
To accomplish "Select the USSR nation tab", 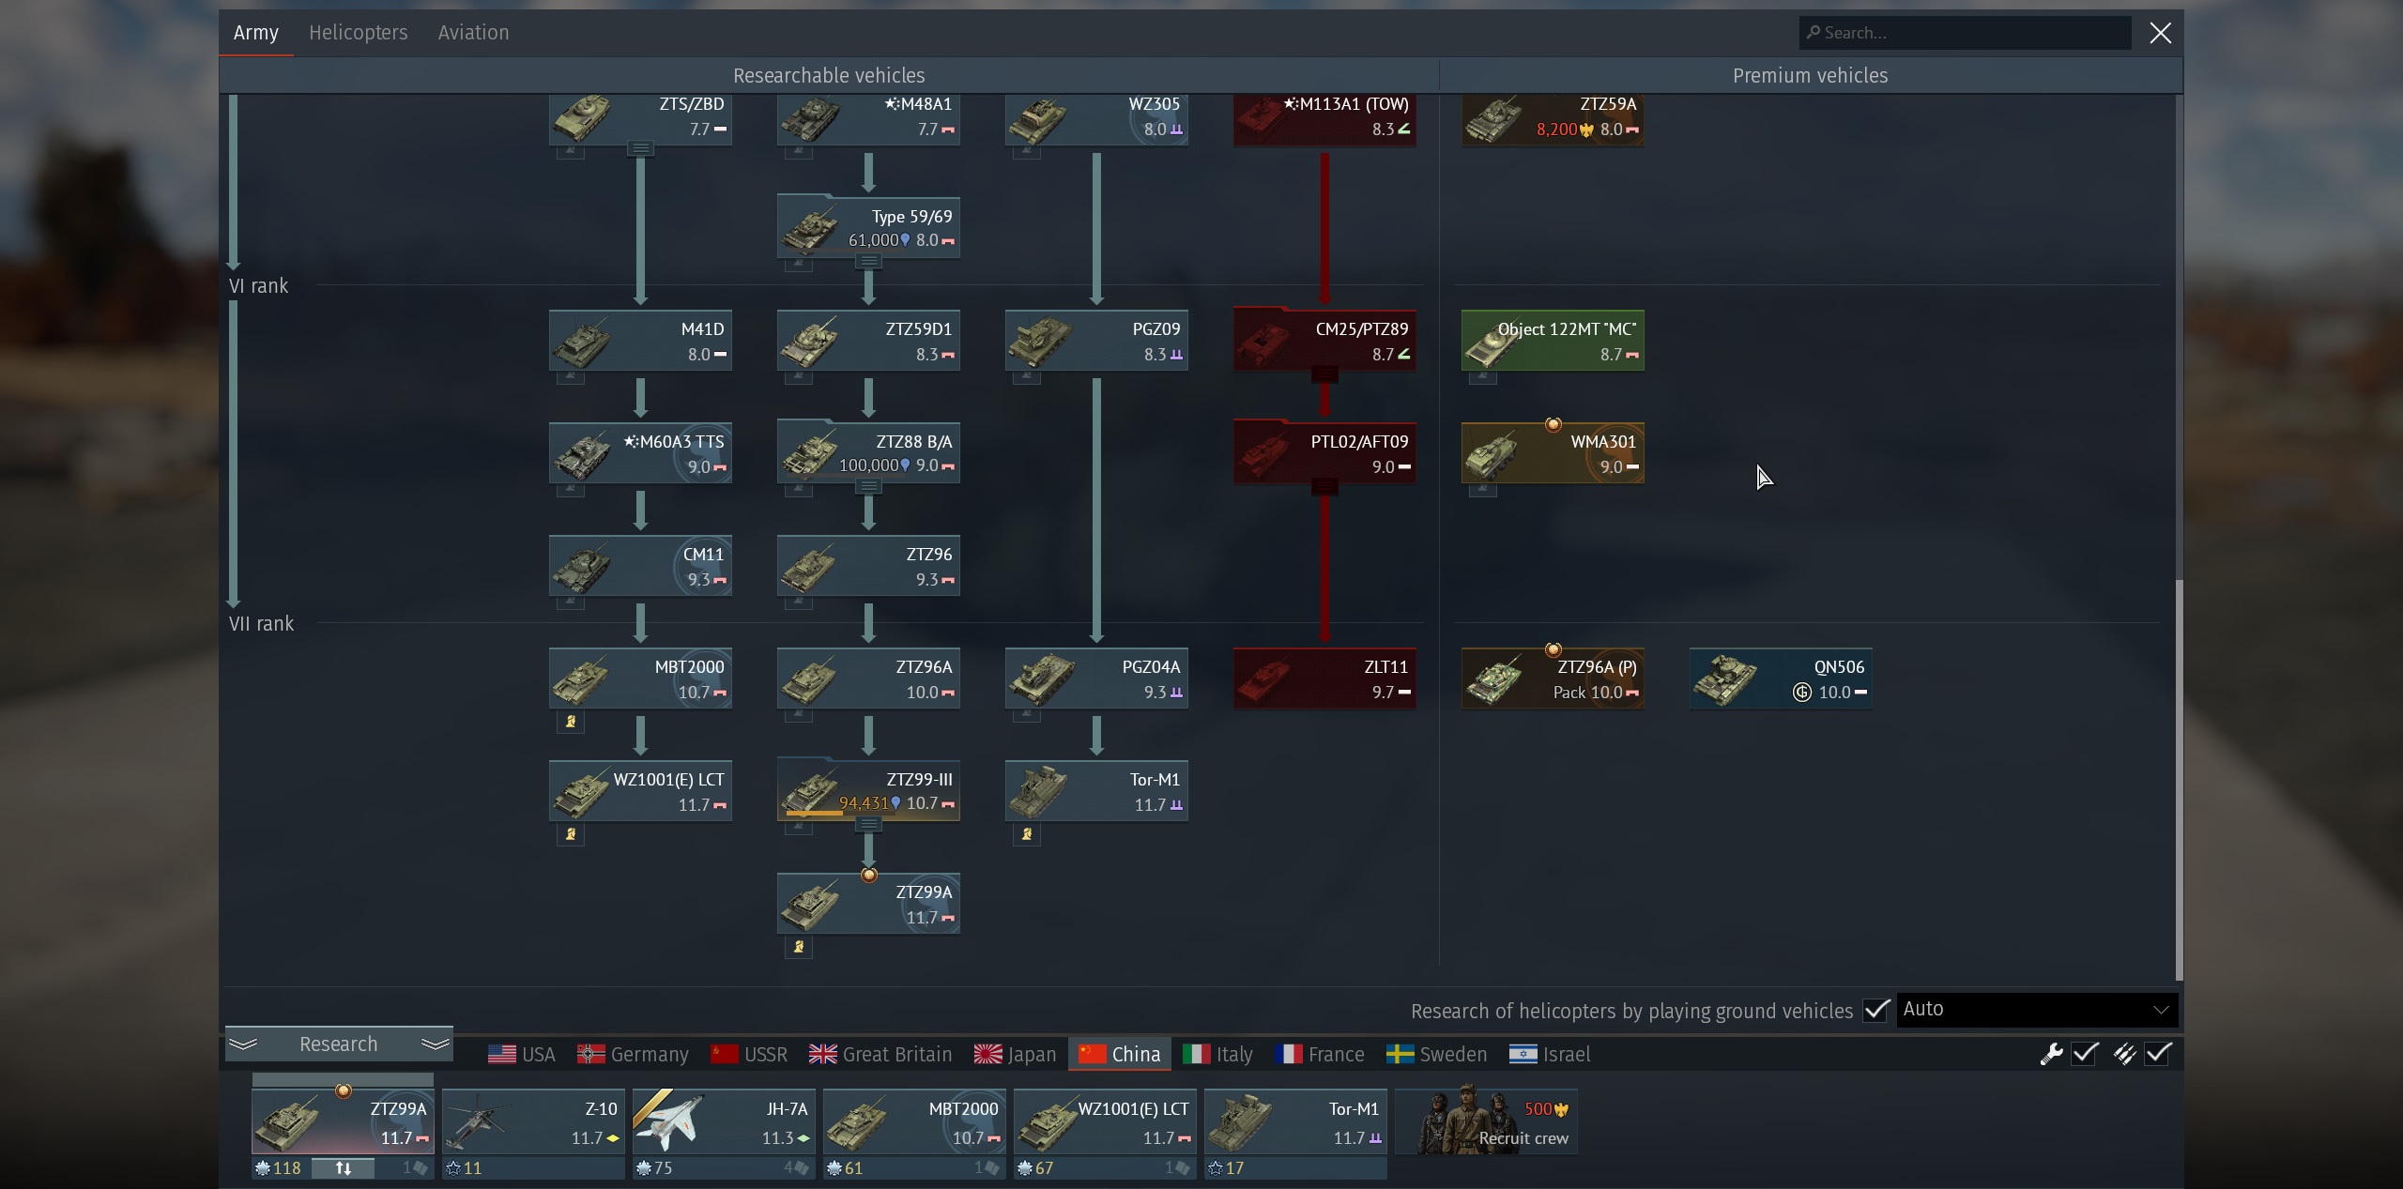I will click(749, 1055).
